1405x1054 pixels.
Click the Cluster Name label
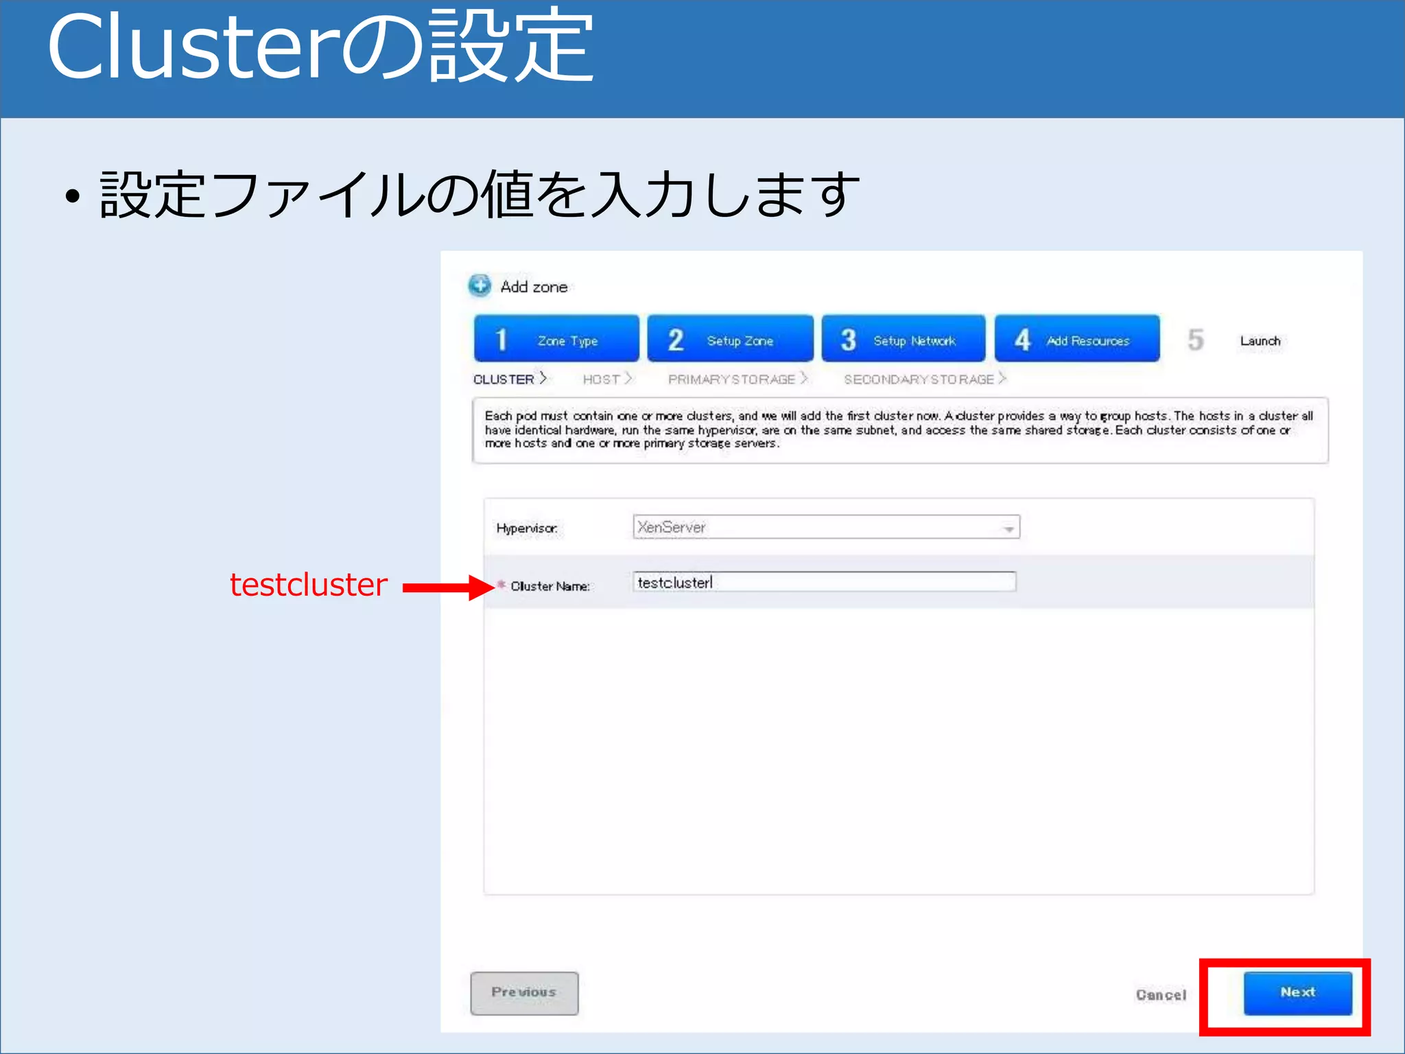[x=550, y=586]
